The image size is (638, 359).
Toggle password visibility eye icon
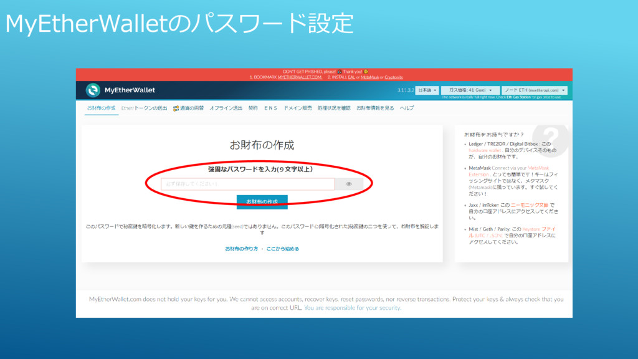349,184
